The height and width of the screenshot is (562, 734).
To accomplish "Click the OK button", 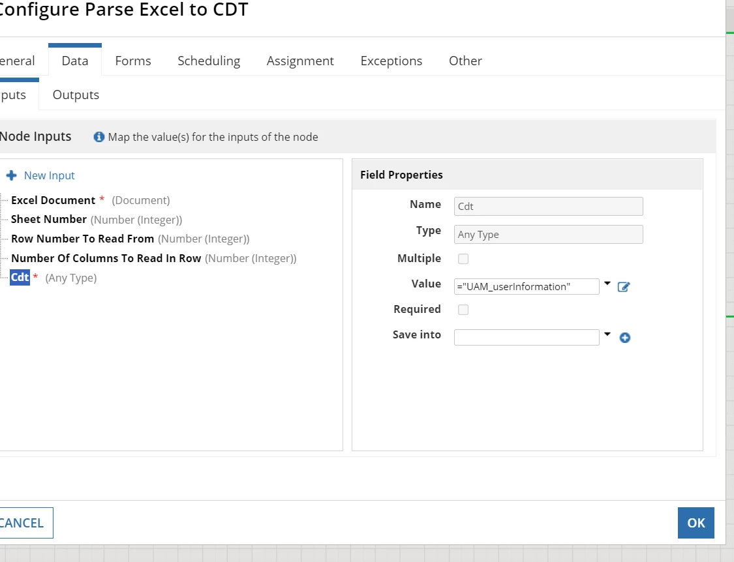I will pyautogui.click(x=696, y=523).
